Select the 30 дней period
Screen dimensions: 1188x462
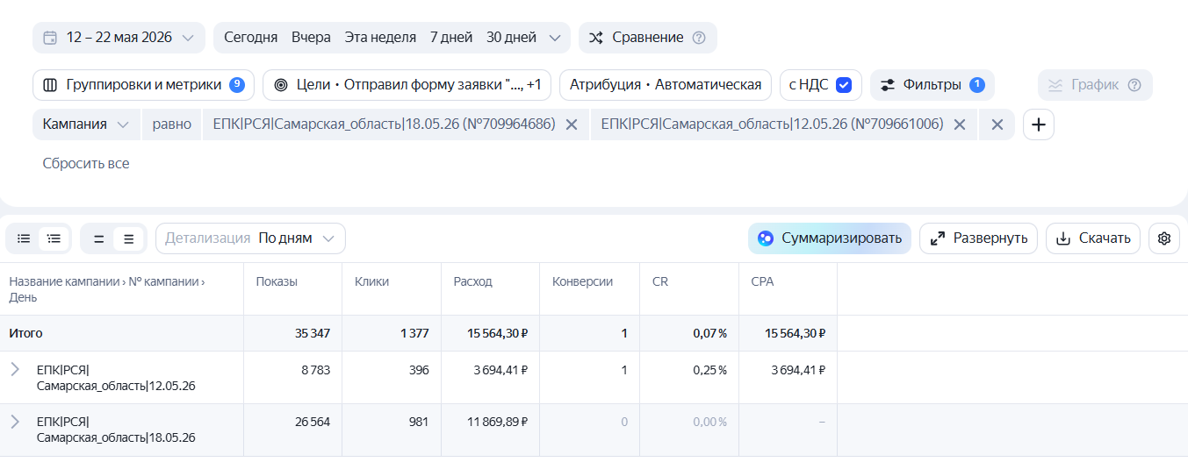pos(511,38)
